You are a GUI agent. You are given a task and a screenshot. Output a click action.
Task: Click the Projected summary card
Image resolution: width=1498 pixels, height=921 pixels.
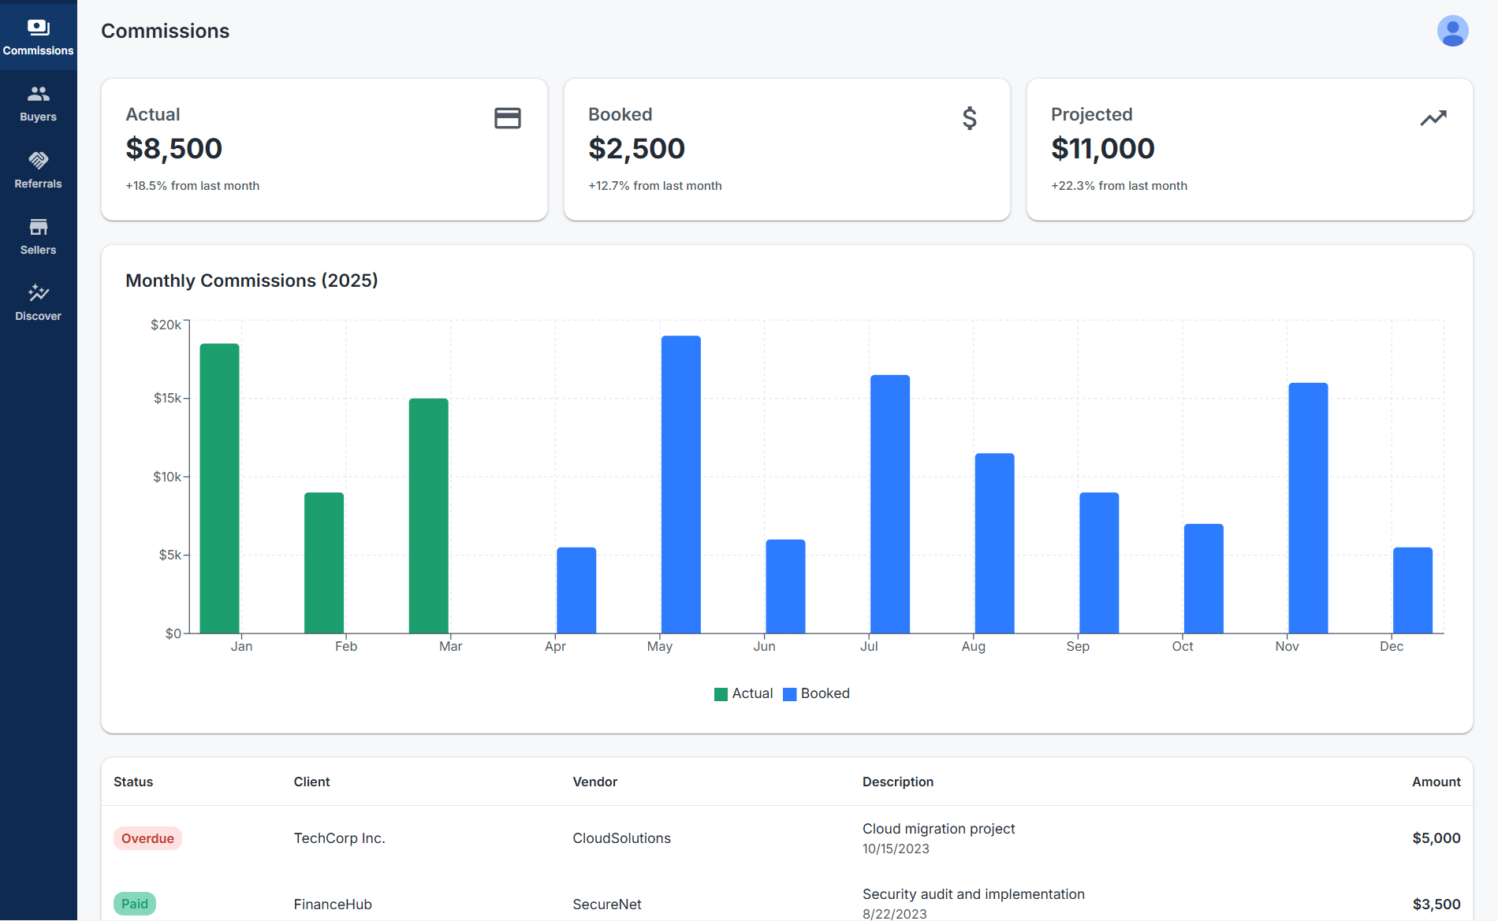[1248, 150]
